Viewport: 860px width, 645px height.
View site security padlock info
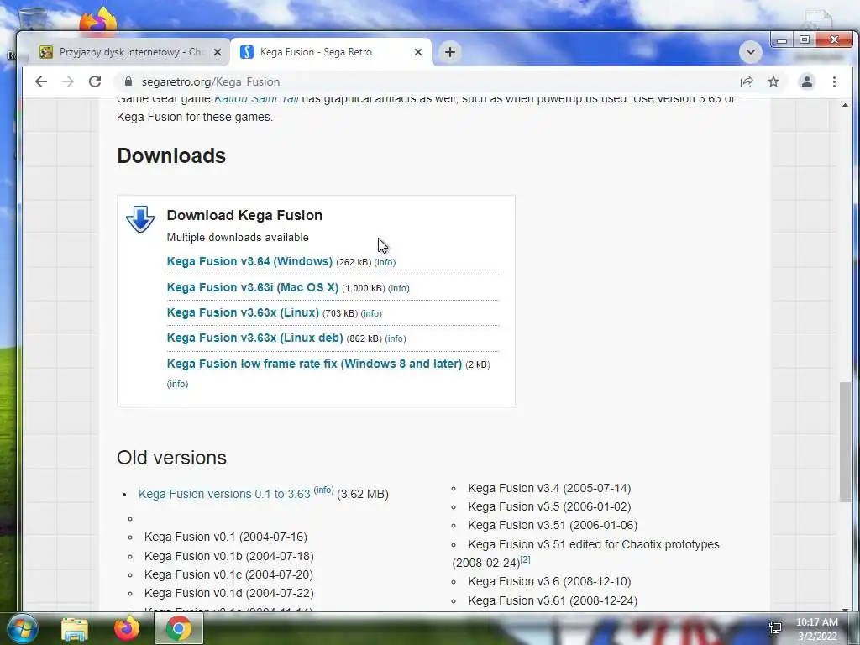click(128, 81)
